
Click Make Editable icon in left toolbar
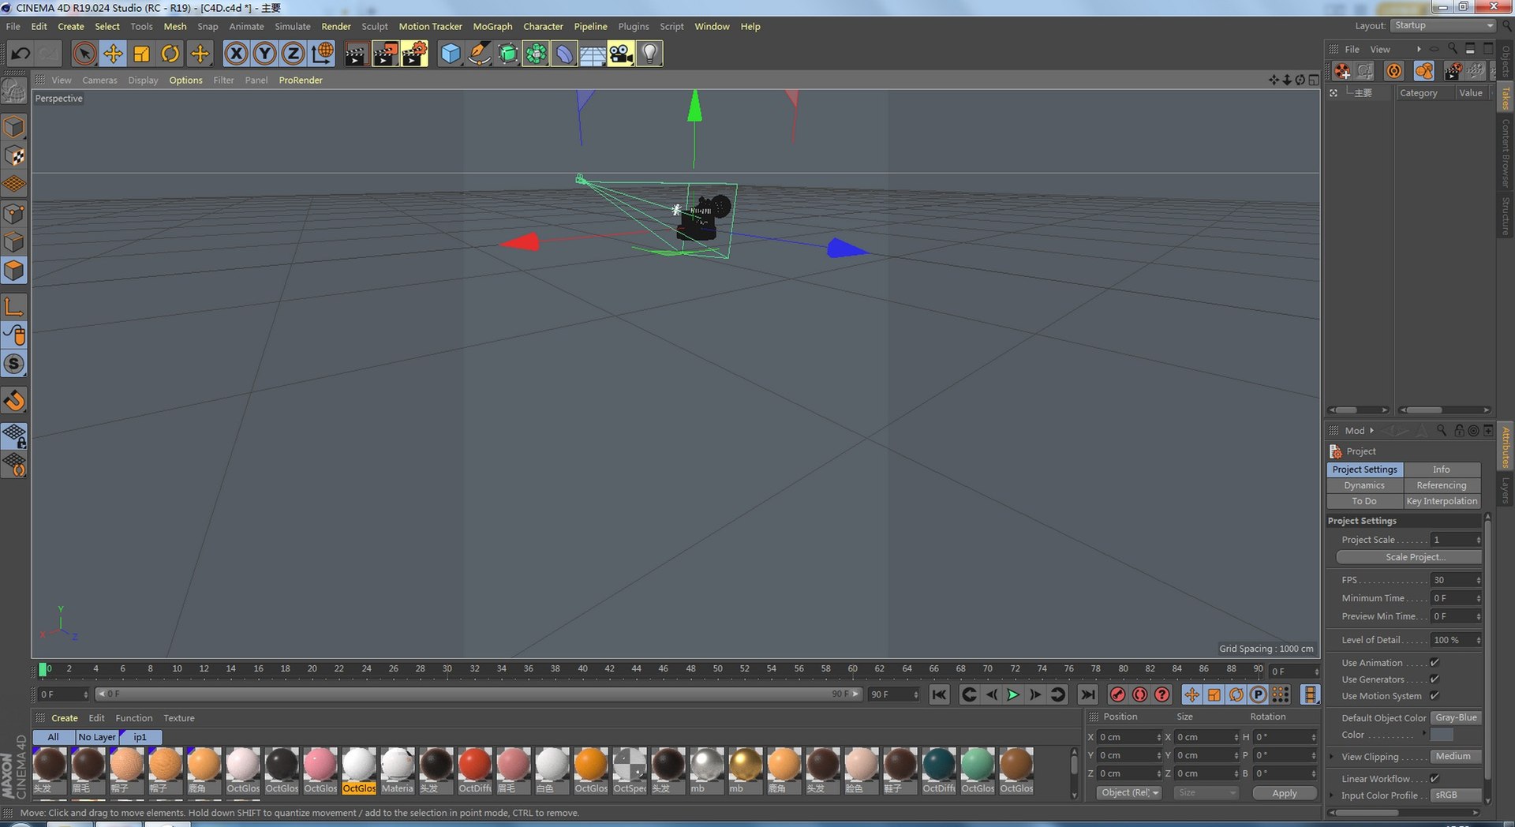click(14, 92)
